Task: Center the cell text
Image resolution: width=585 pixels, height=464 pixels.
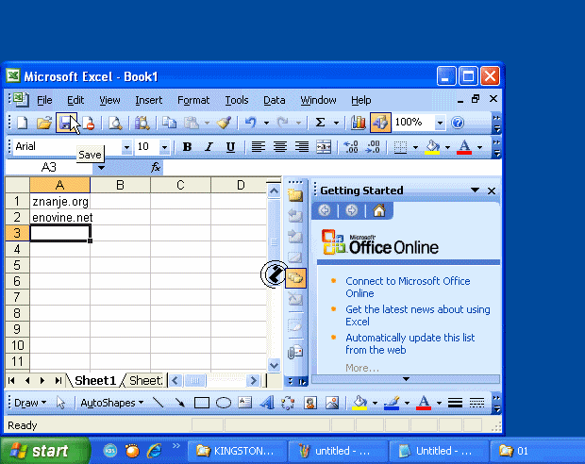Action: (x=280, y=147)
